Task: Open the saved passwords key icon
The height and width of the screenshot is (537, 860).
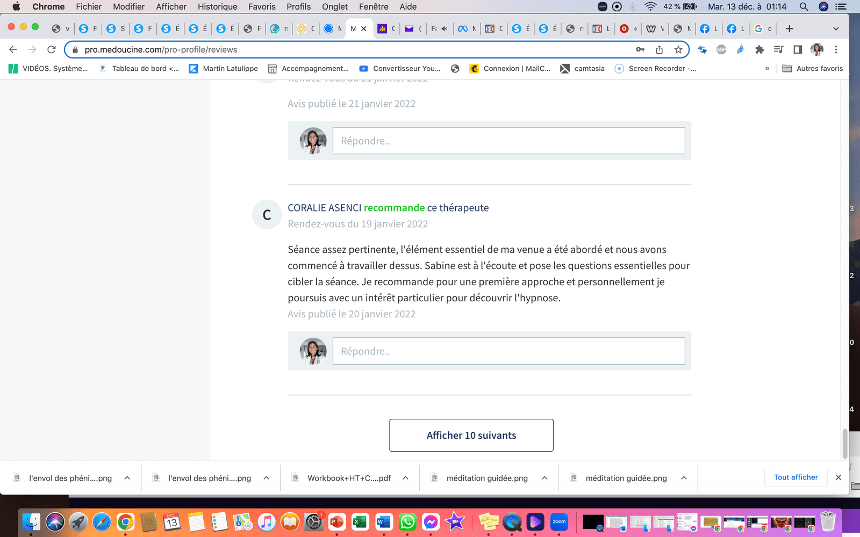Action: click(640, 49)
